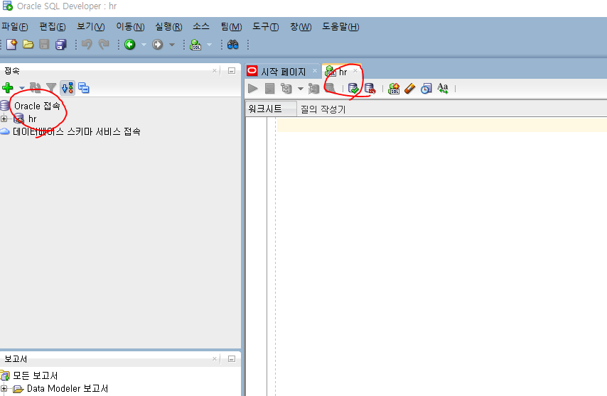The height and width of the screenshot is (396, 607).
Task: Run statement with the play icon
Action: click(x=253, y=89)
